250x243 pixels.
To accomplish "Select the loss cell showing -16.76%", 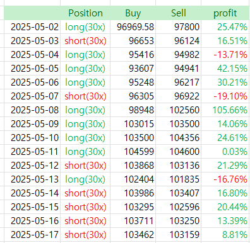I will tap(225, 179).
